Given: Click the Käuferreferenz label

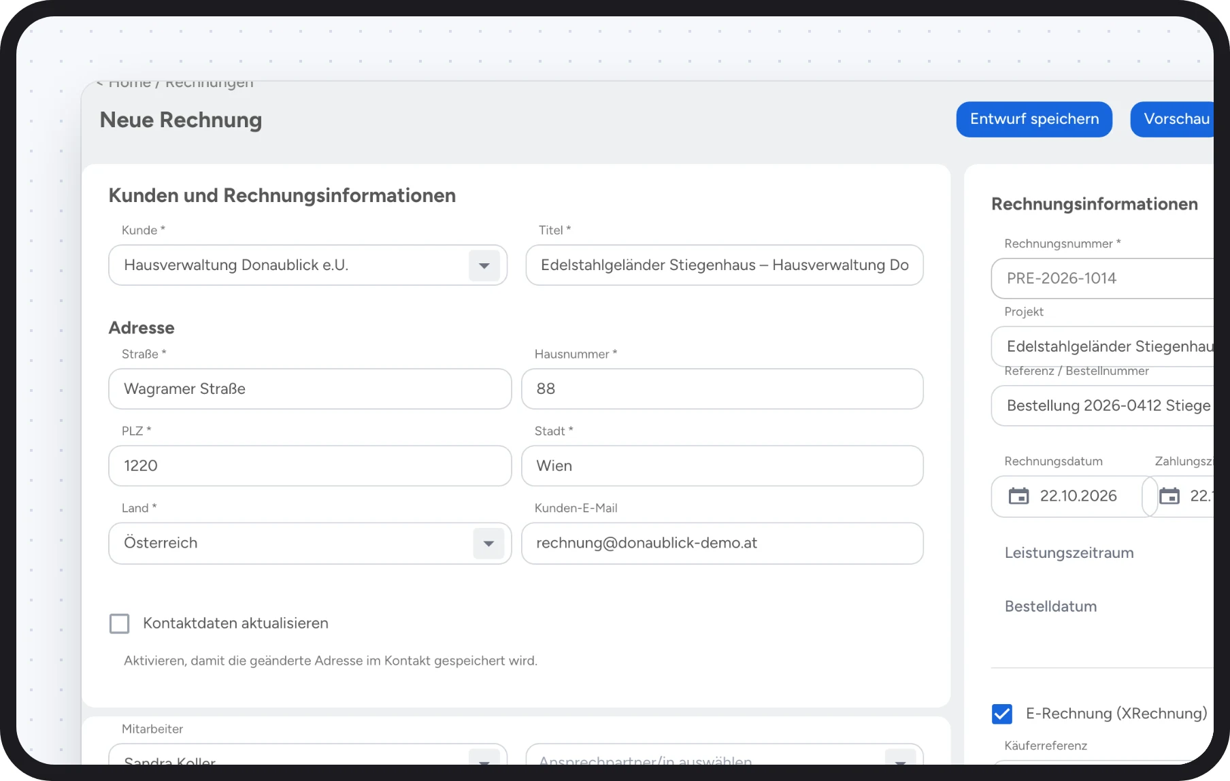Looking at the screenshot, I should coord(1046,746).
